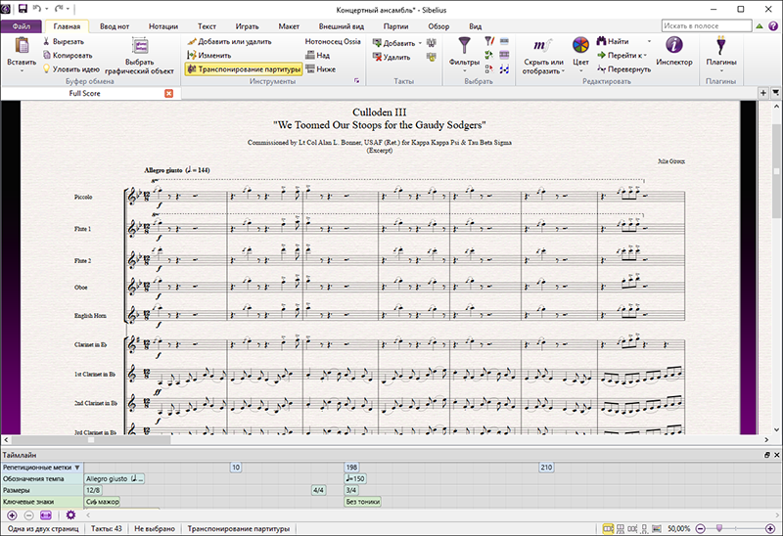783x536 pixels.
Task: Click the Redo arrow in title bar
Action: coord(59,9)
